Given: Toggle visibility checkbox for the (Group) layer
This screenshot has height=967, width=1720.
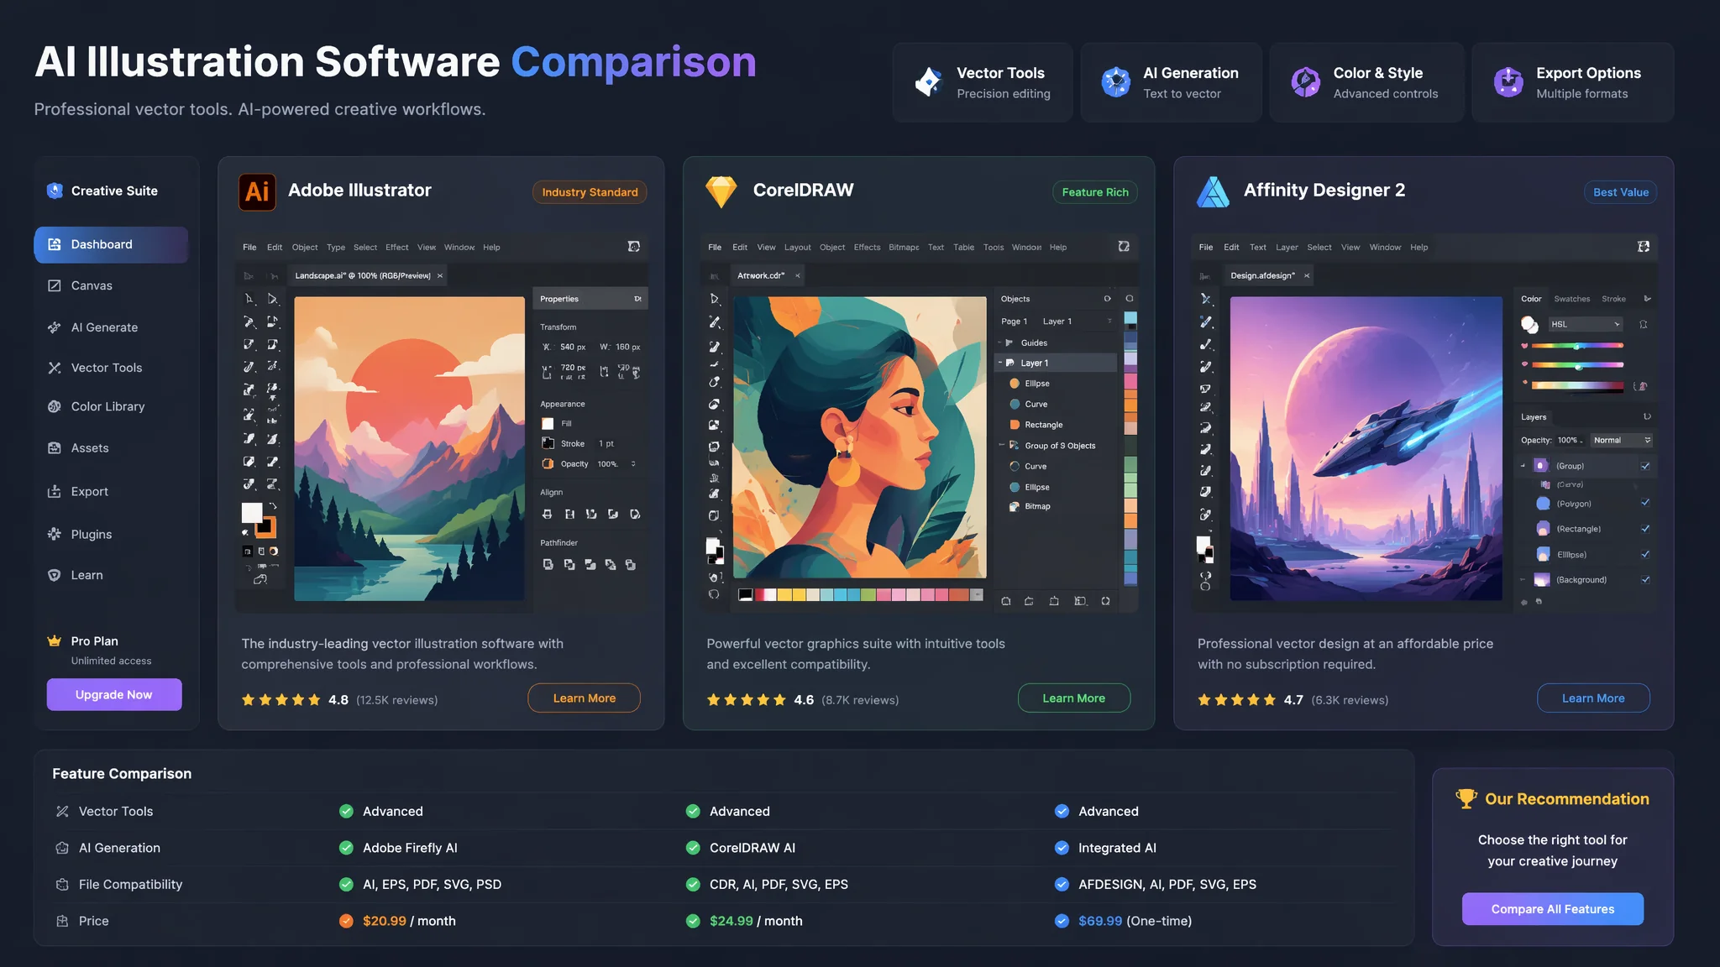Looking at the screenshot, I should point(1645,466).
